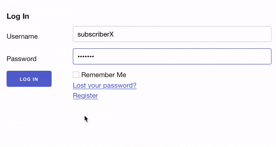276x147 pixels.
Task: Click the Username label text
Action: [x=22, y=36]
